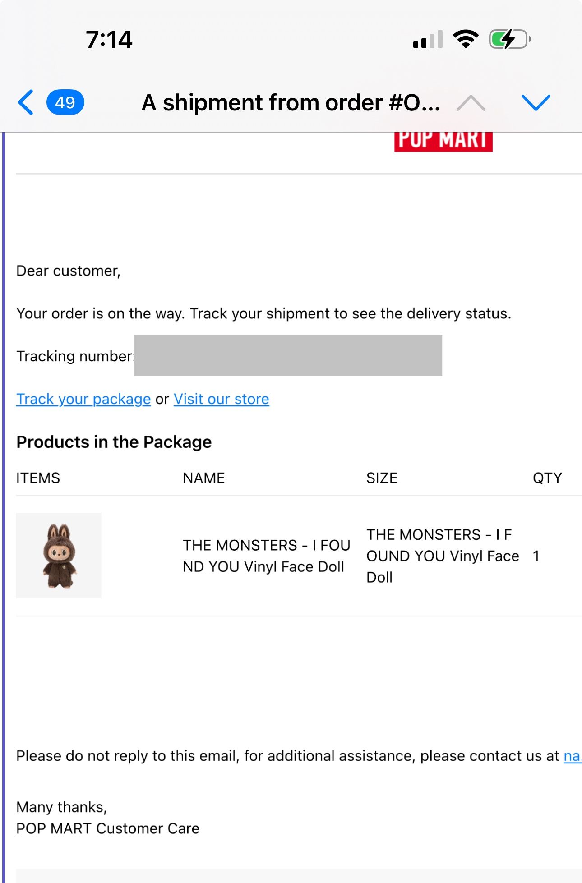
Task: Tap the email subject "A shipment from order"
Action: pyautogui.click(x=291, y=103)
